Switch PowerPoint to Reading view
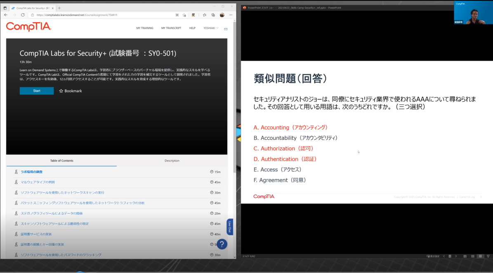This screenshot has width=493, height=273. tap(481, 256)
